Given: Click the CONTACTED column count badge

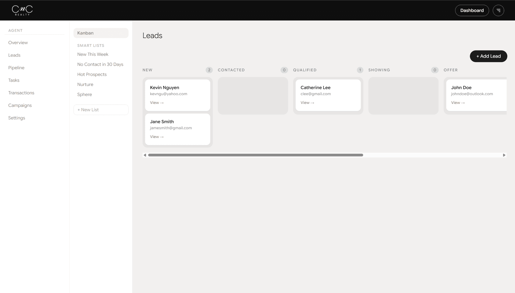Looking at the screenshot, I should click(x=284, y=70).
